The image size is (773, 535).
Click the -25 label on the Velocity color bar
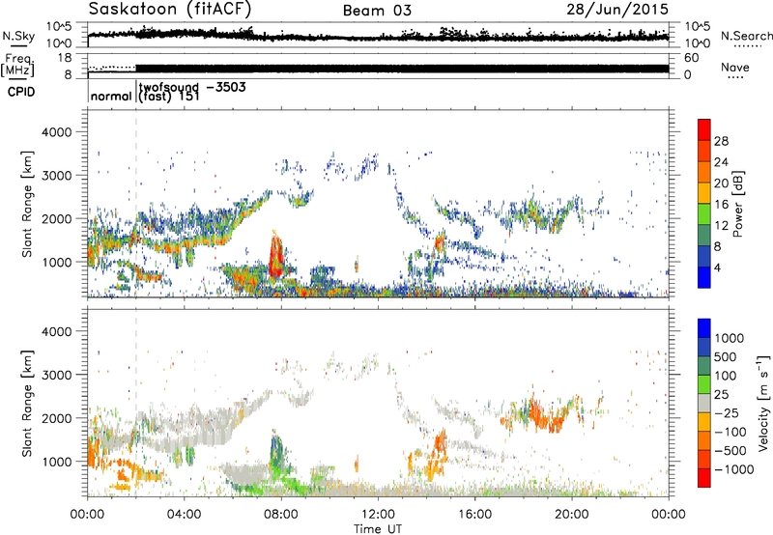[728, 412]
